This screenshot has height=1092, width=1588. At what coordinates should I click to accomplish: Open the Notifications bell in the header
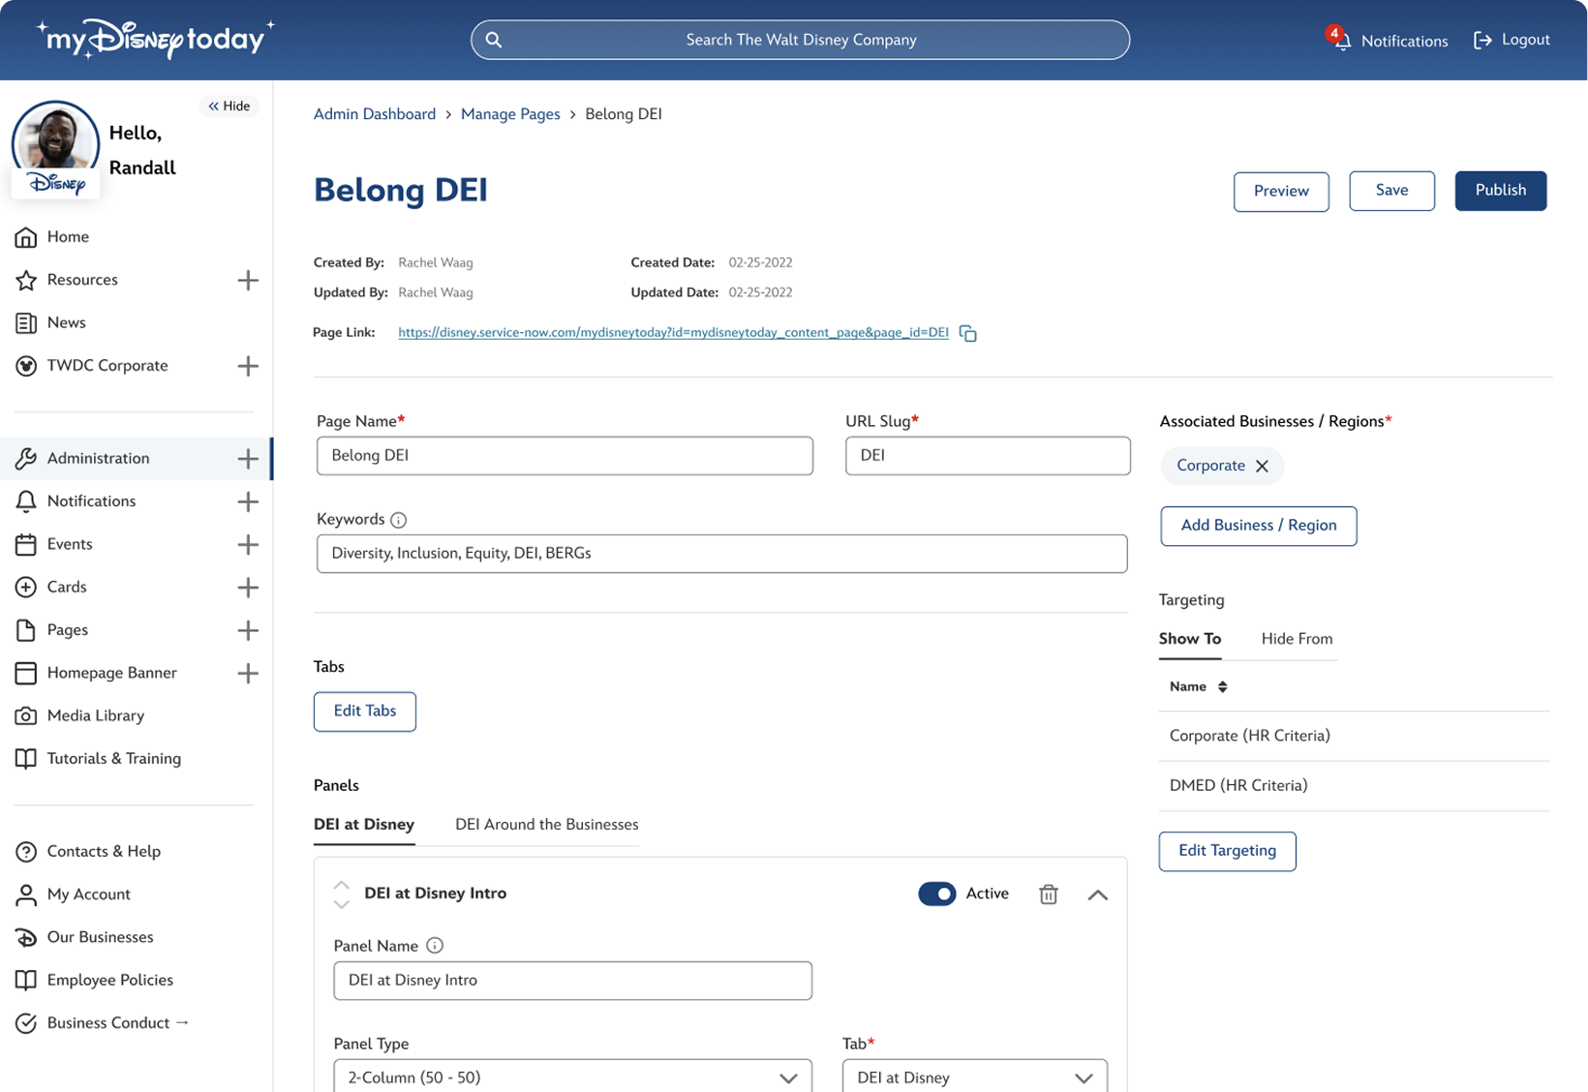1342,41
